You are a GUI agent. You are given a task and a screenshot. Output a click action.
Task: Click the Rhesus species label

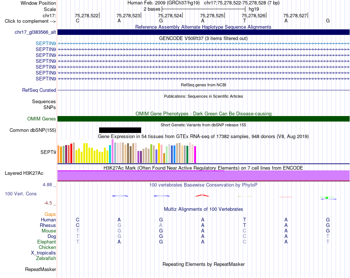click(48, 225)
